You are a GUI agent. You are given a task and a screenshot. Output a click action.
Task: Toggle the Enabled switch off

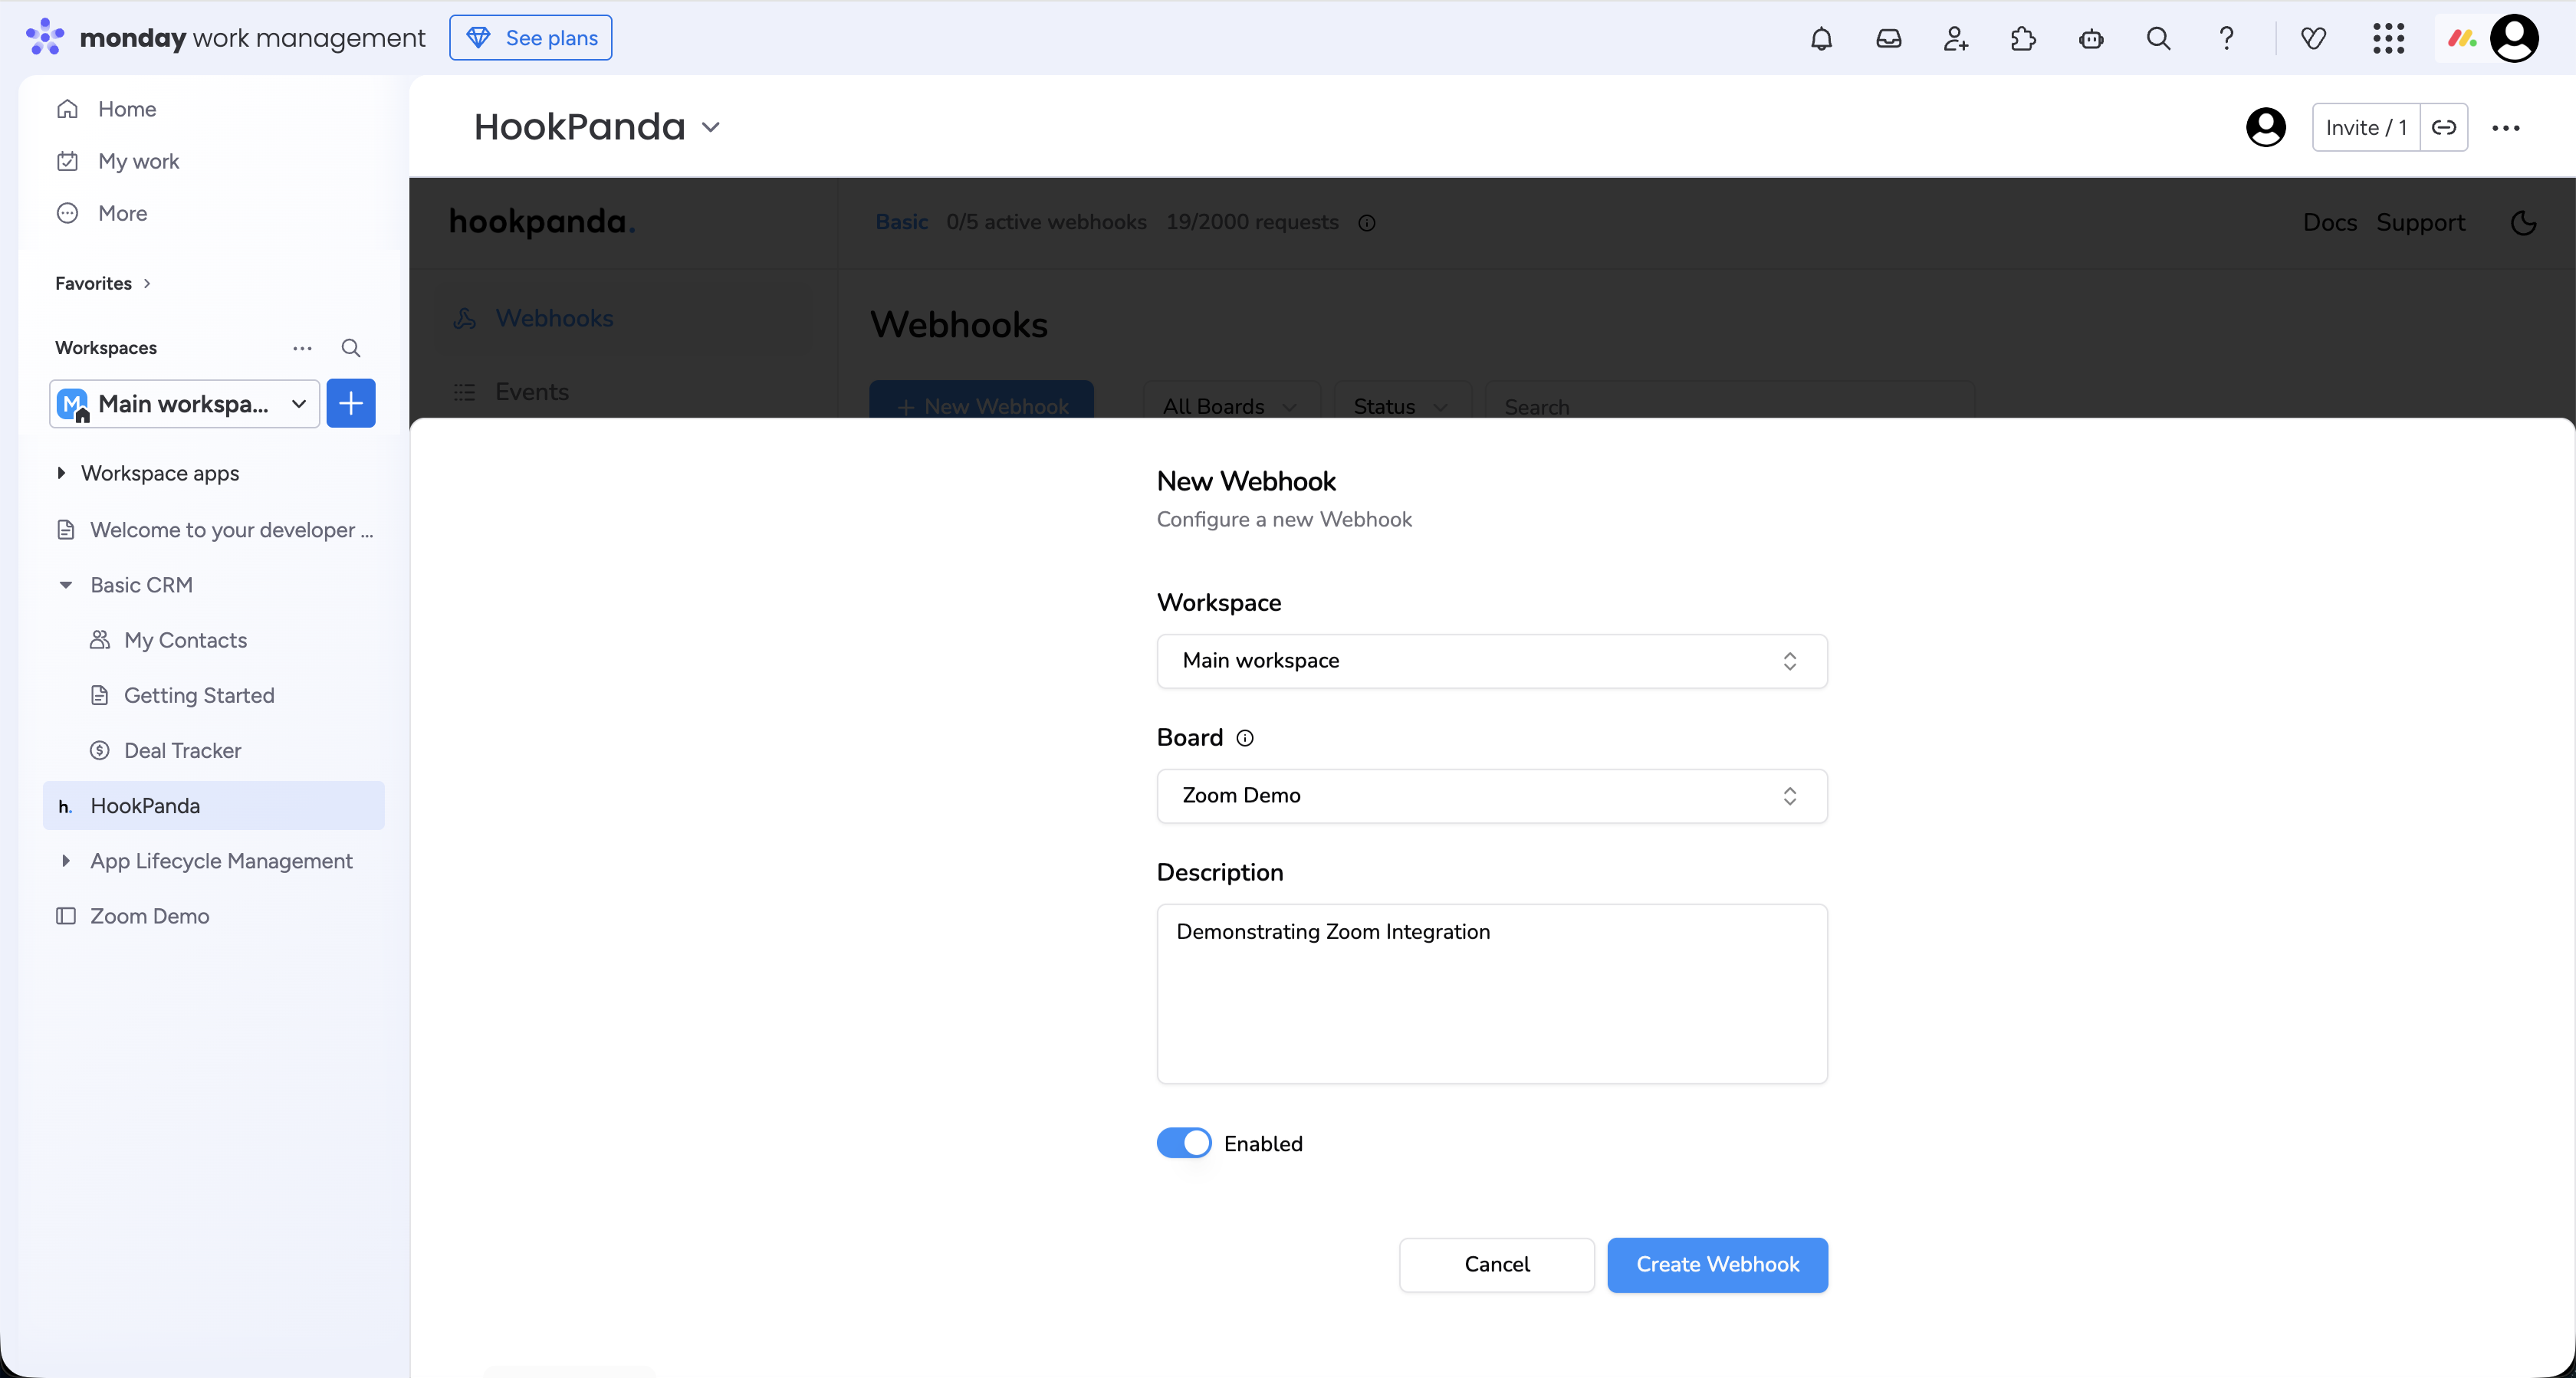[1184, 1143]
